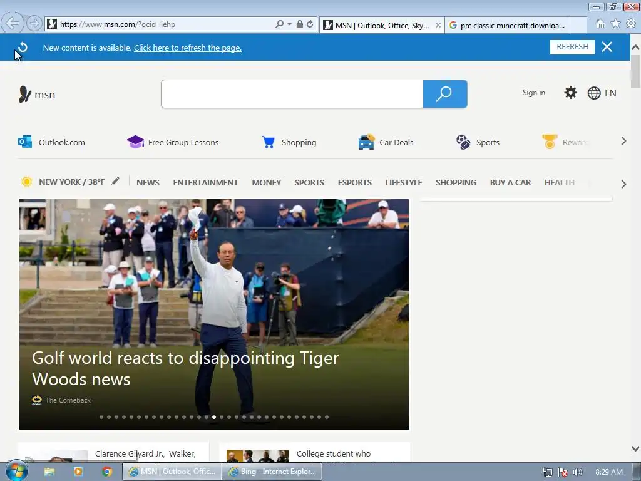Viewport: 641px width, 481px height.
Task: Open Action Center flag tray icon
Action: click(563, 472)
